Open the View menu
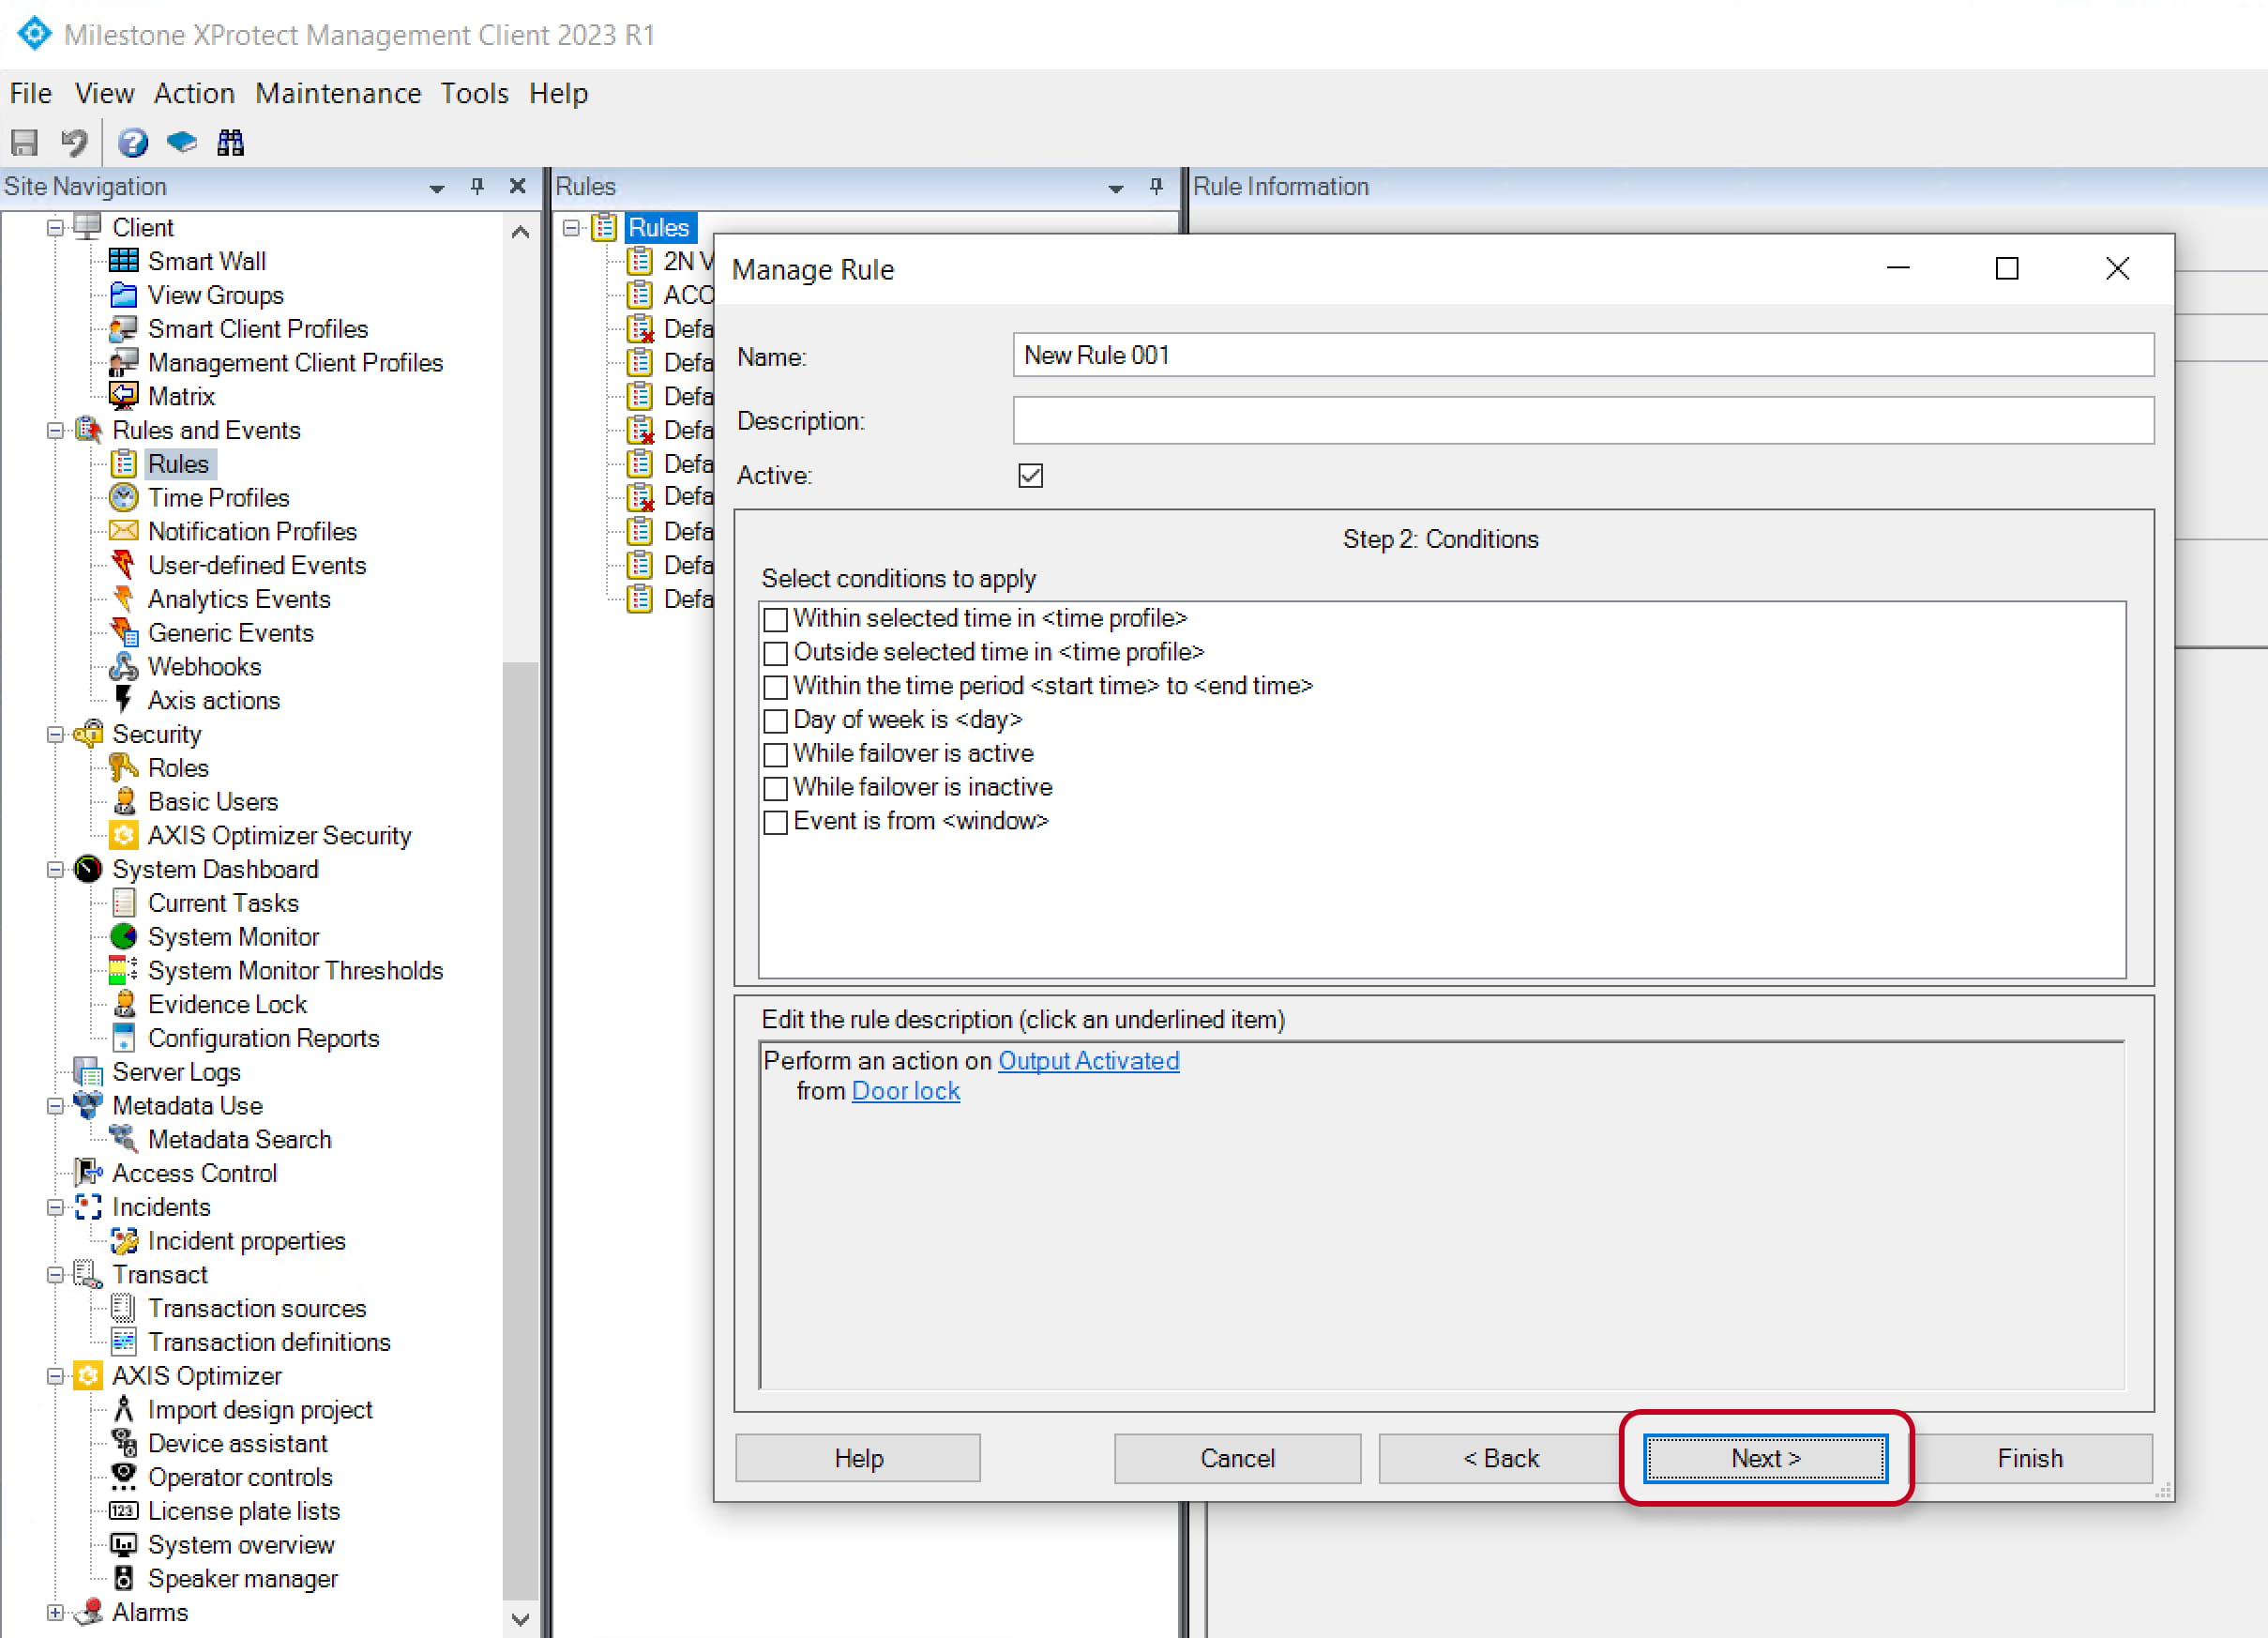This screenshot has height=1638, width=2268. tap(104, 93)
